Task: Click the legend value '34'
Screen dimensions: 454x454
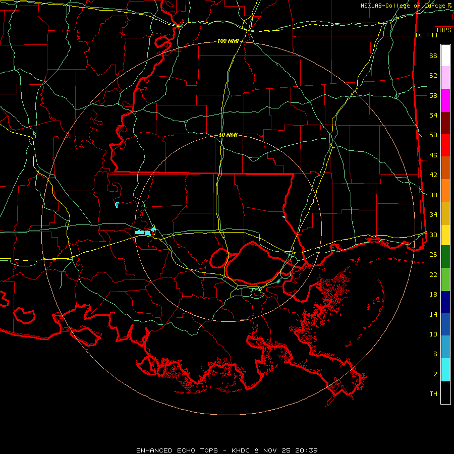Action: (x=433, y=215)
